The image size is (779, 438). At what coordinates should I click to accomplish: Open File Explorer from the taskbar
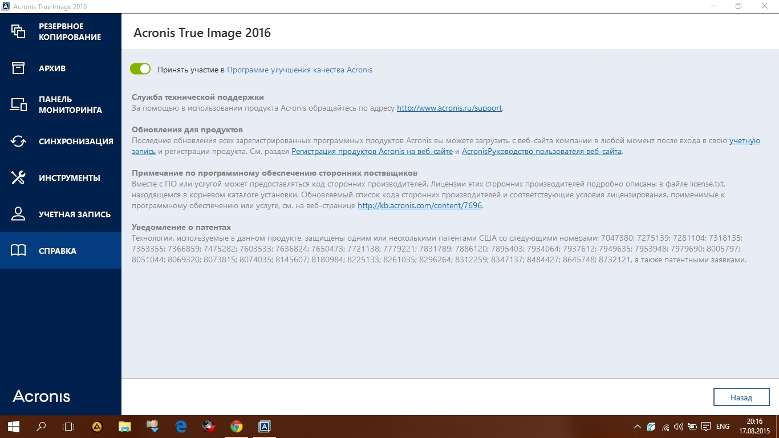124,426
